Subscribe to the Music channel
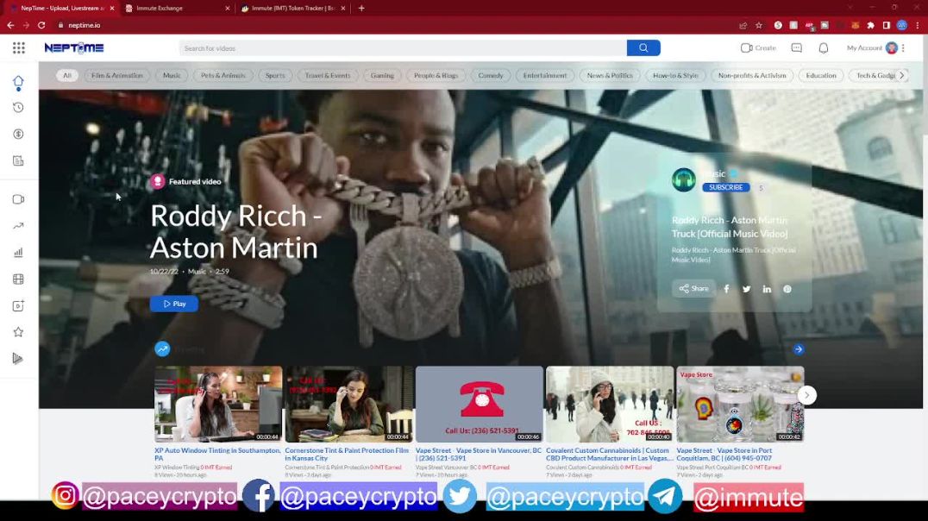 click(725, 187)
